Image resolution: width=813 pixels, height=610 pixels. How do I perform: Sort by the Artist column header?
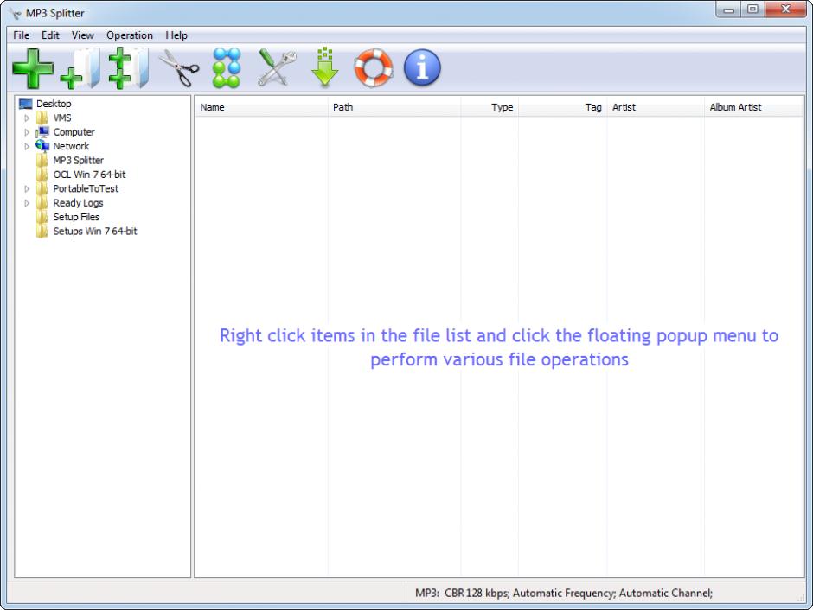[656, 107]
